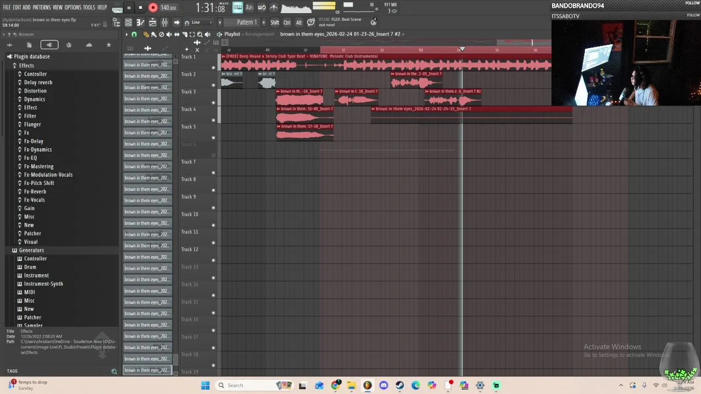
Task: Select the mute tool in playlist toolbar
Action: 169,34
